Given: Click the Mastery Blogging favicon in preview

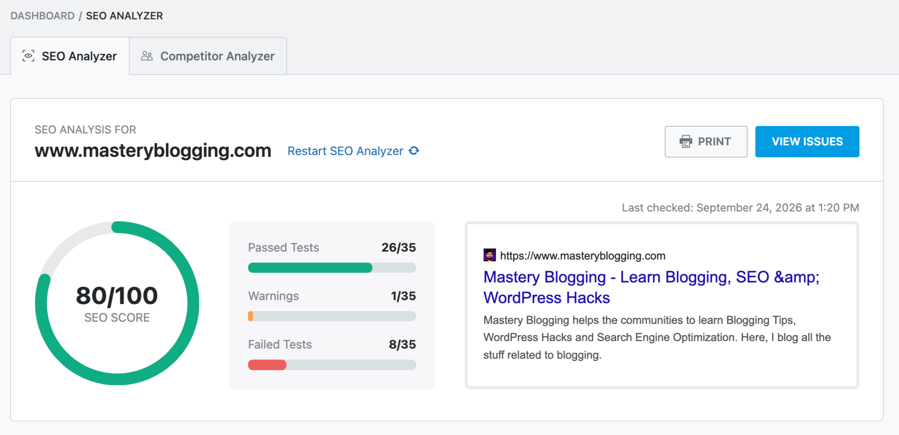Looking at the screenshot, I should 490,255.
